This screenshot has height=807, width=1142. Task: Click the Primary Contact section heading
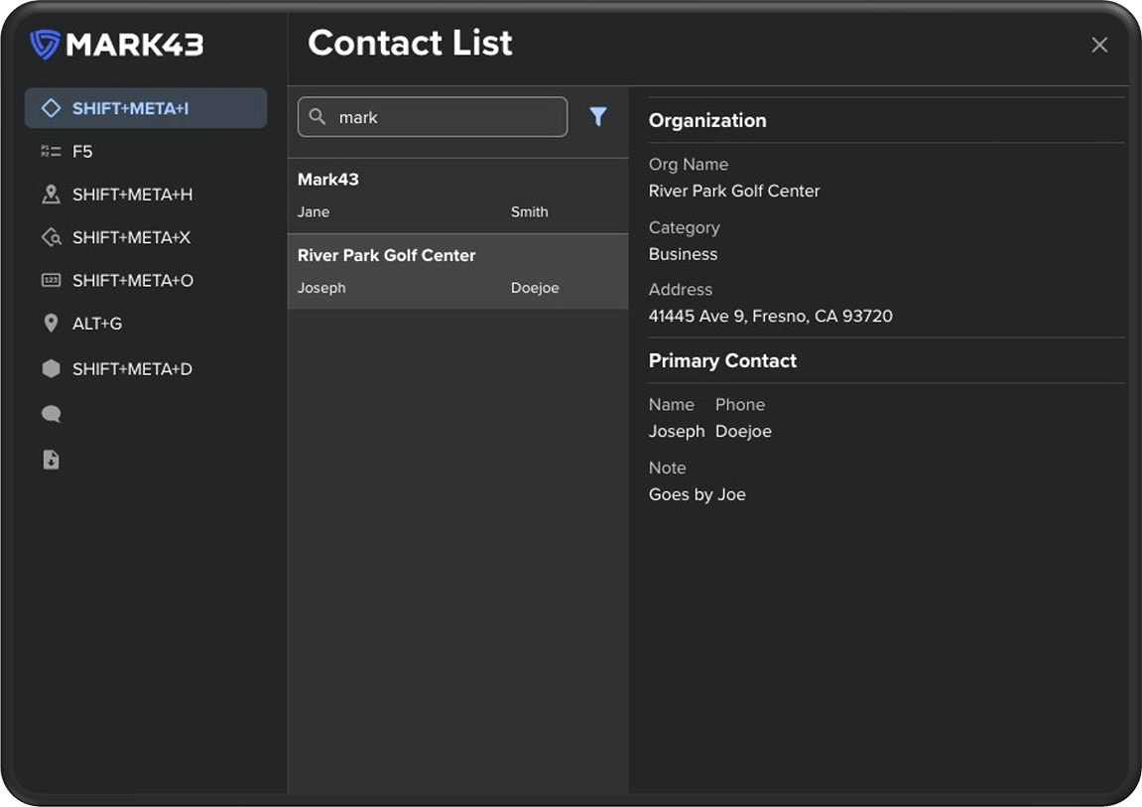[722, 361]
